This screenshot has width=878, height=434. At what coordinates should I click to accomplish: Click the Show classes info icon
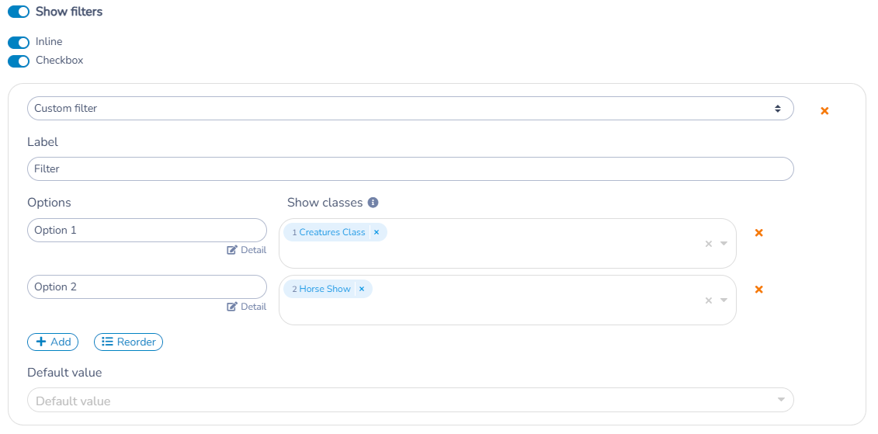tap(373, 203)
